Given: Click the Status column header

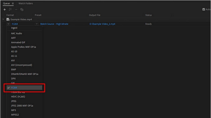Looking at the screenshot, I should 148,15.
